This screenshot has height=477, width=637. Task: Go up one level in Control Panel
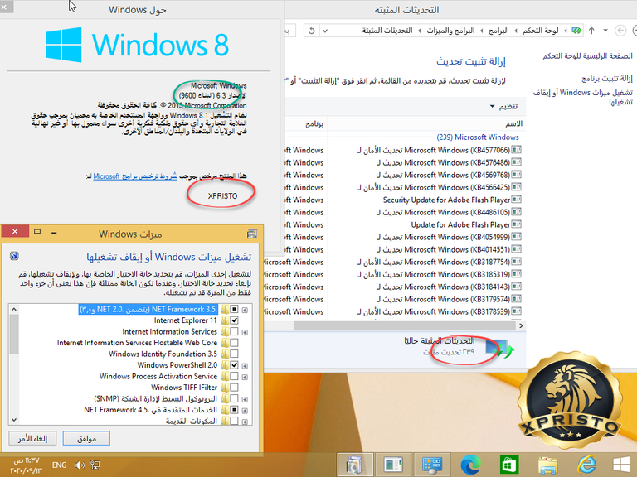pyautogui.click(x=591, y=31)
